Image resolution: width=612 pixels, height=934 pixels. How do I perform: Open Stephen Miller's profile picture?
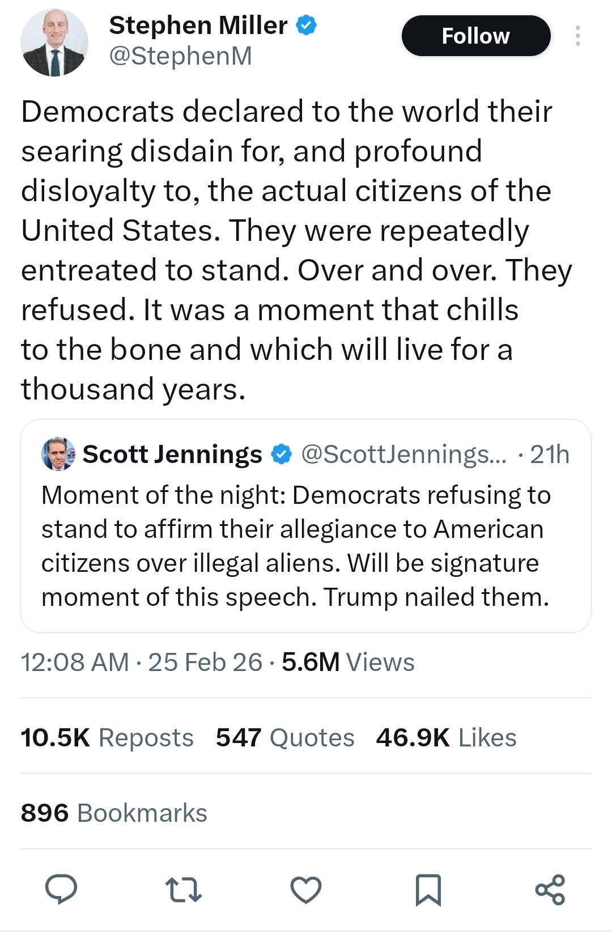point(54,43)
